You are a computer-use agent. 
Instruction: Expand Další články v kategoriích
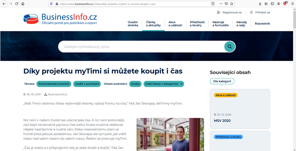(164, 84)
